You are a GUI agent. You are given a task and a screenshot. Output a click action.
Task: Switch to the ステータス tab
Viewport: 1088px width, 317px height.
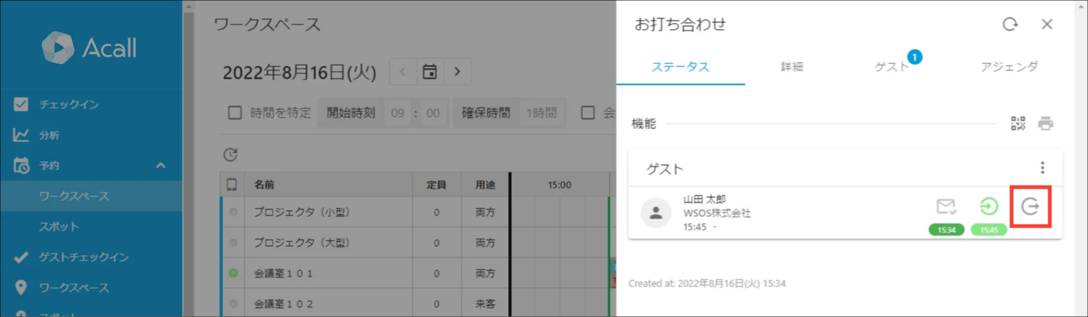click(x=680, y=66)
